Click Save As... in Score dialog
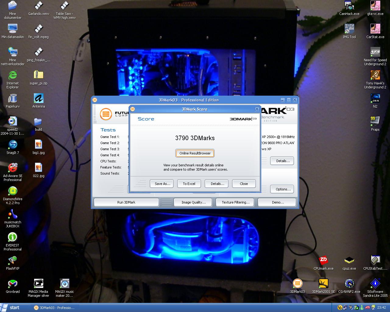 click(x=162, y=184)
